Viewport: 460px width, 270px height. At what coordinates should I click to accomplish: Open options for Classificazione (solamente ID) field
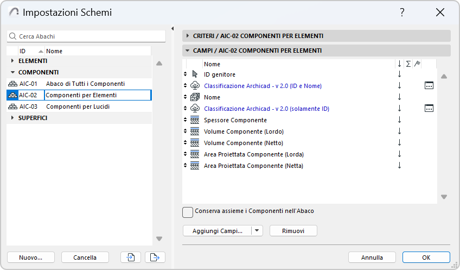429,109
